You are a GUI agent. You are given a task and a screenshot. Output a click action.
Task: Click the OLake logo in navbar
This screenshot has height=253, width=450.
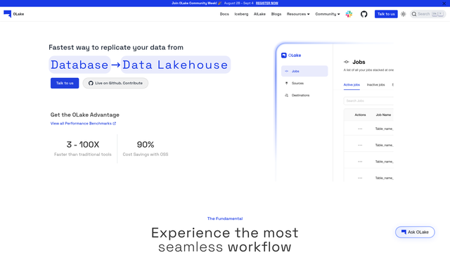tap(14, 14)
